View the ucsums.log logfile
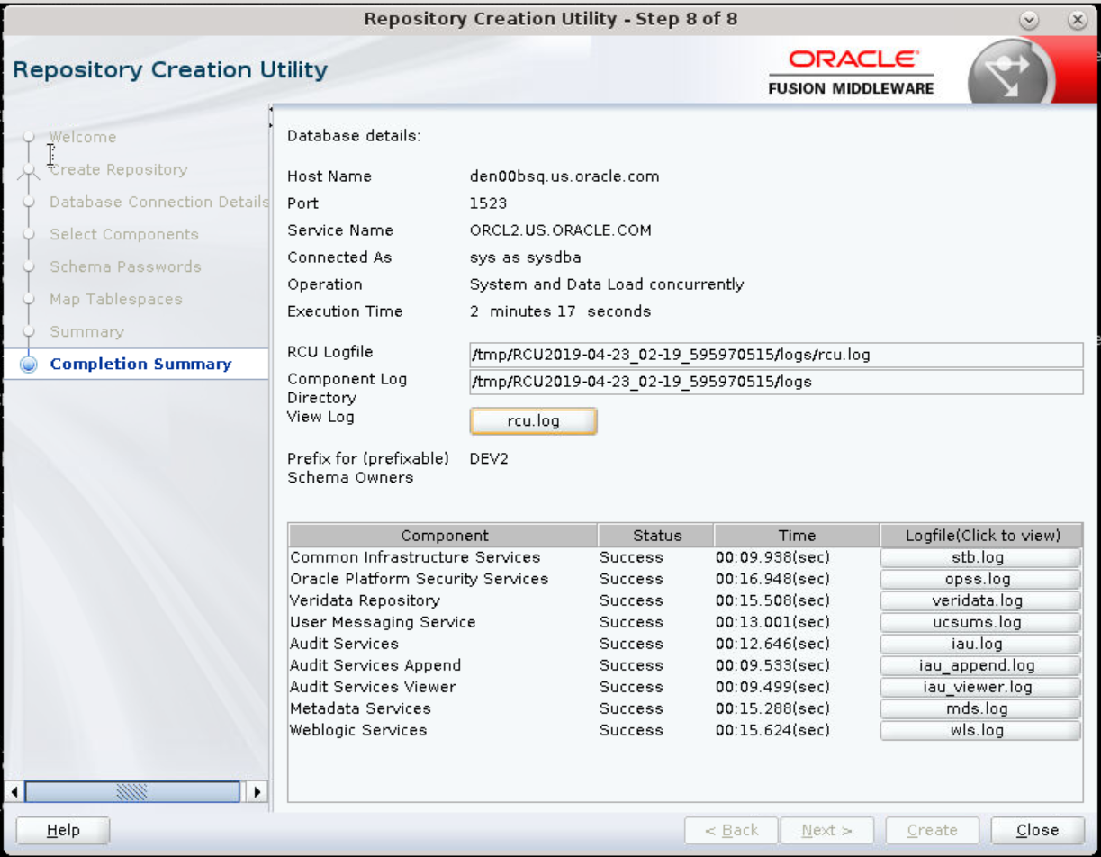Image resolution: width=1101 pixels, height=857 pixels. (980, 622)
